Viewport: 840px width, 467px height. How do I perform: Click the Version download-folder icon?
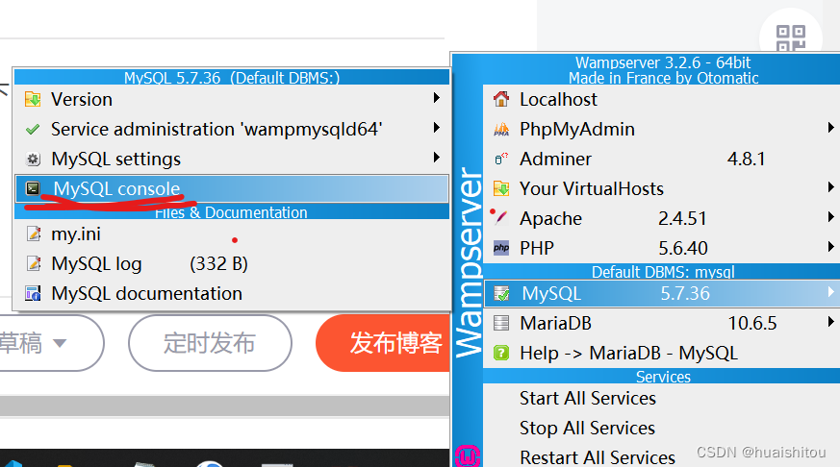coord(33,100)
